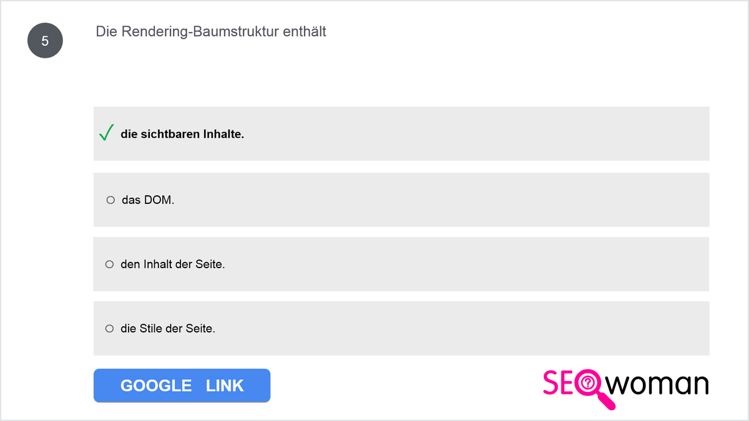Click the question mark inside the pink magnifier
749x421 pixels.
point(587,384)
